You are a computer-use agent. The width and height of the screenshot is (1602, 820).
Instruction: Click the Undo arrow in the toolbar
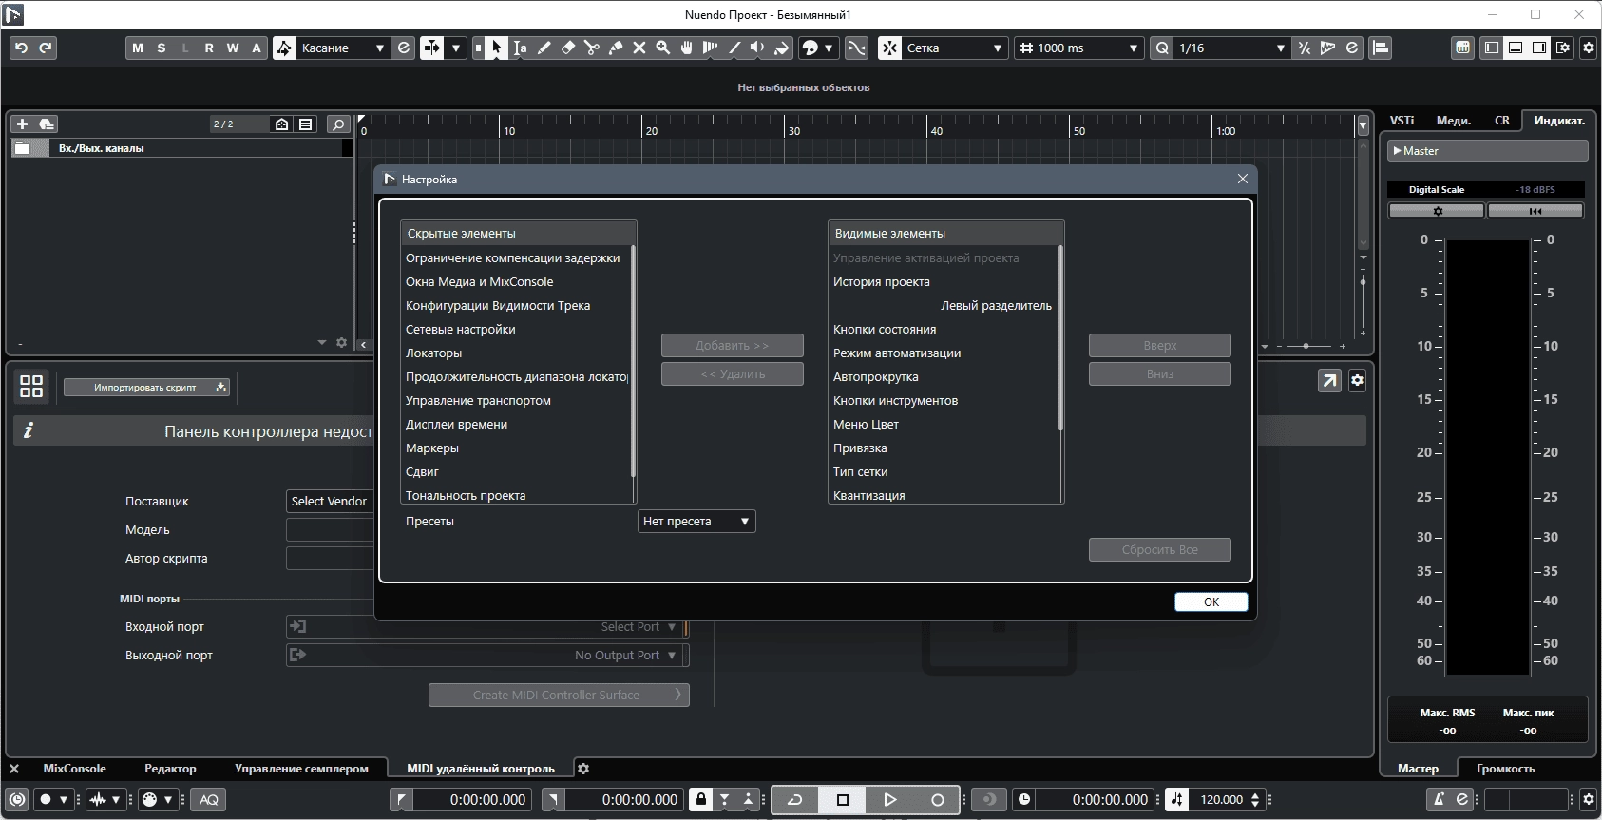(21, 48)
